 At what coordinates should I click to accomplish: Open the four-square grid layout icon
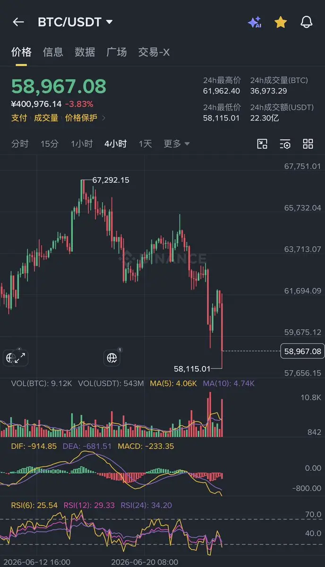(308, 144)
